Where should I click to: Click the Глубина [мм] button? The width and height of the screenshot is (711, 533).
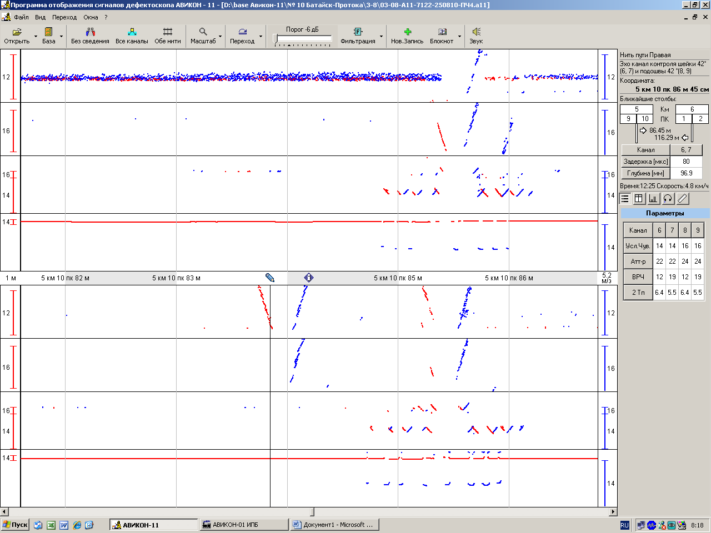645,173
